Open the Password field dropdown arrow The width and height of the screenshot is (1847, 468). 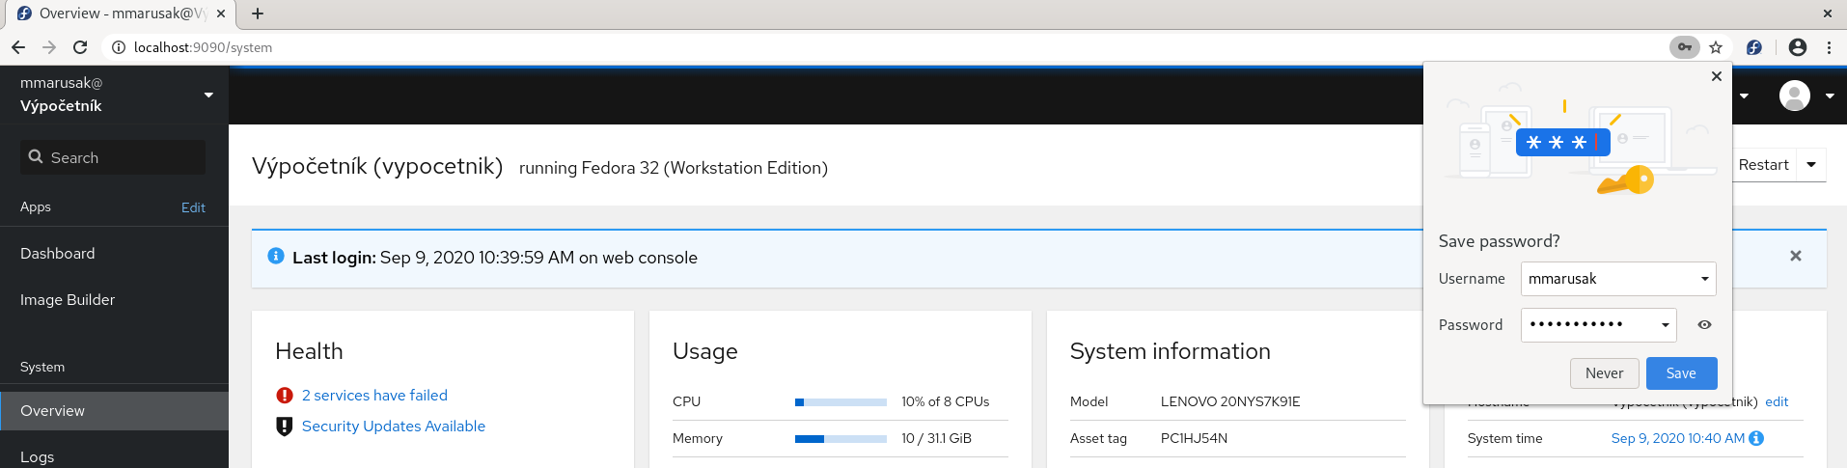pyautogui.click(x=1666, y=325)
